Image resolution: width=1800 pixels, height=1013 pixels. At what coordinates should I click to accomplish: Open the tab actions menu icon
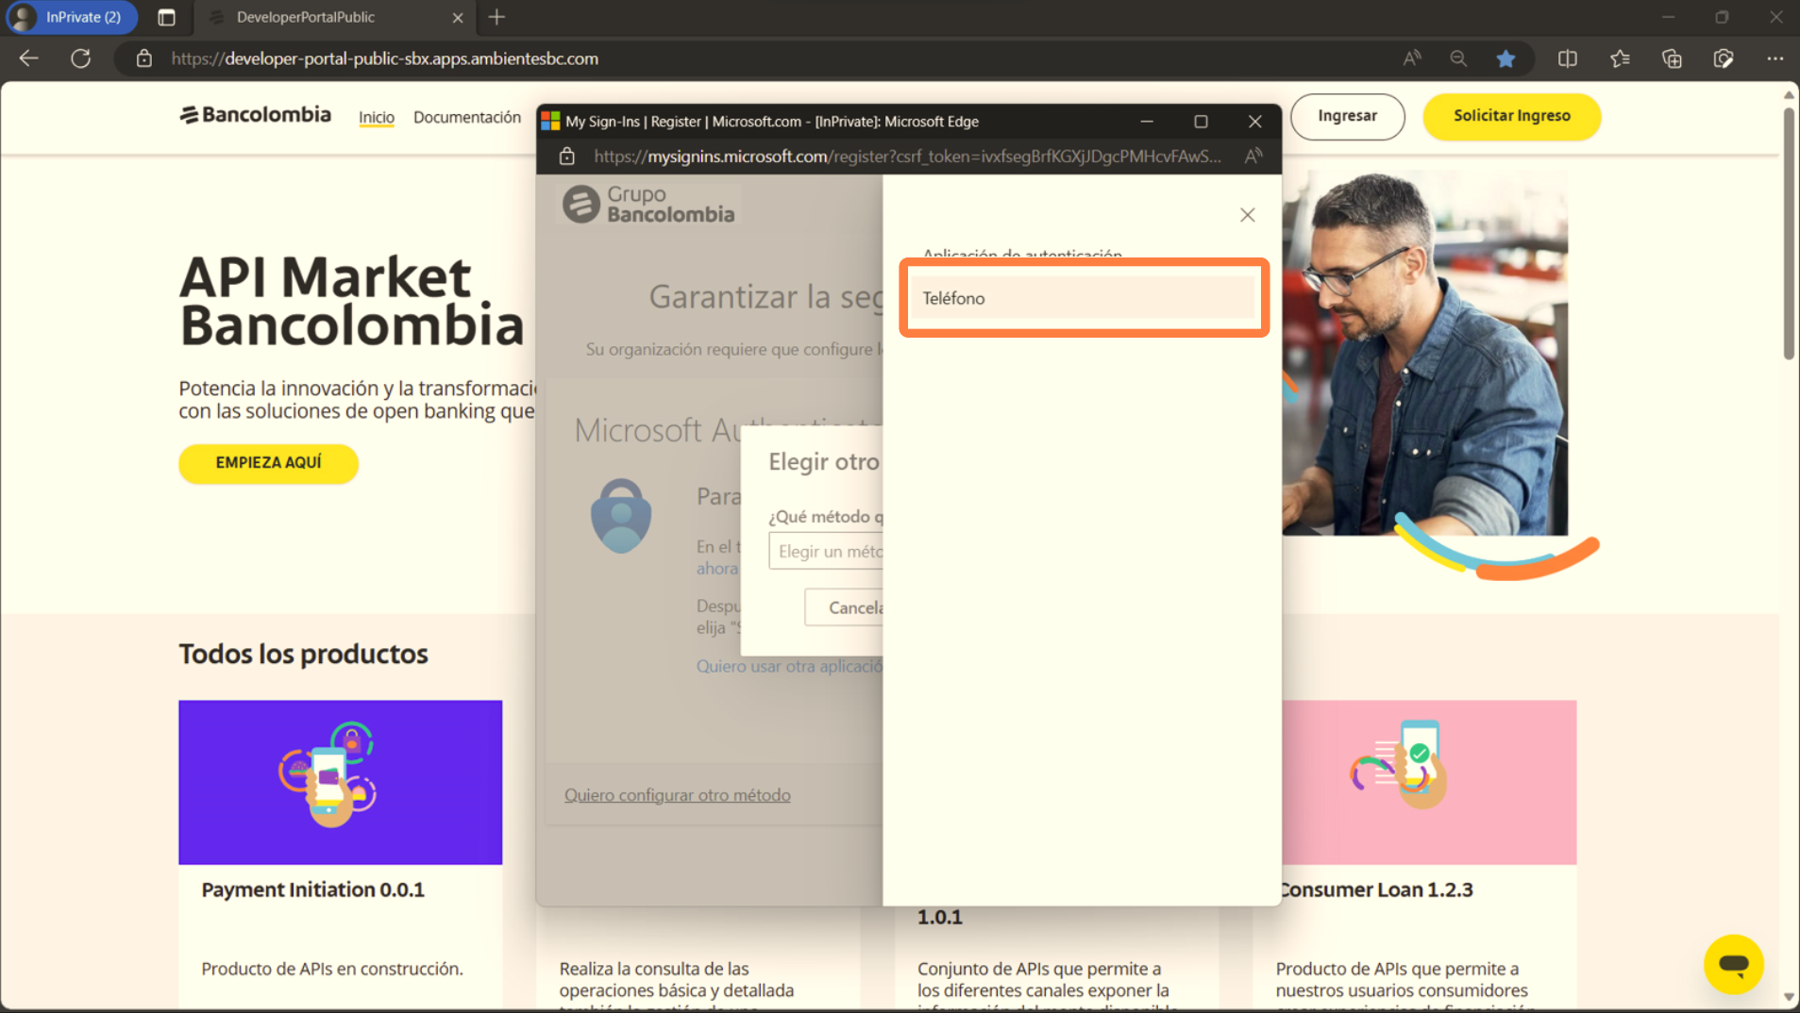pyautogui.click(x=166, y=17)
